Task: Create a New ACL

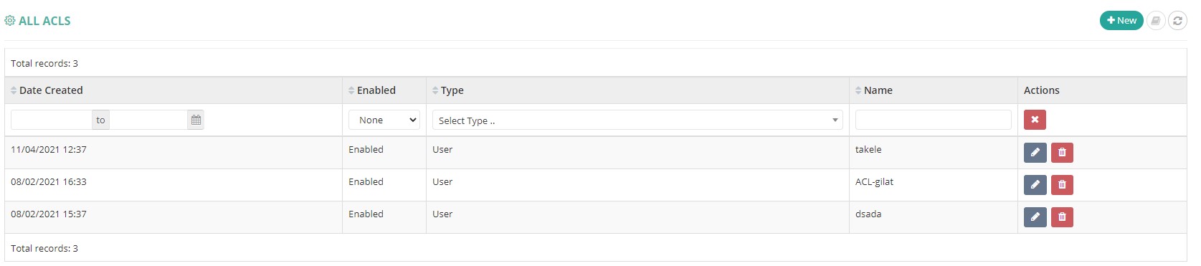Action: click(x=1121, y=21)
